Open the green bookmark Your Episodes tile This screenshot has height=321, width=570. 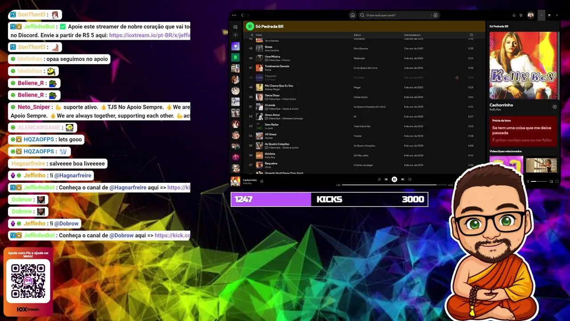point(236,58)
